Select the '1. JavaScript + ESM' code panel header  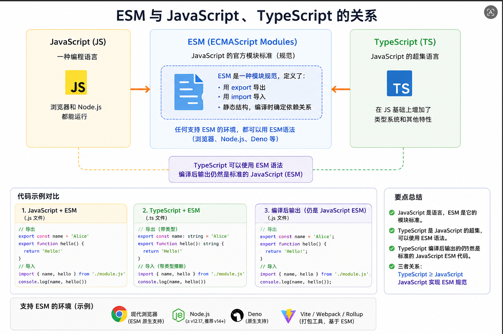[x=71, y=214]
